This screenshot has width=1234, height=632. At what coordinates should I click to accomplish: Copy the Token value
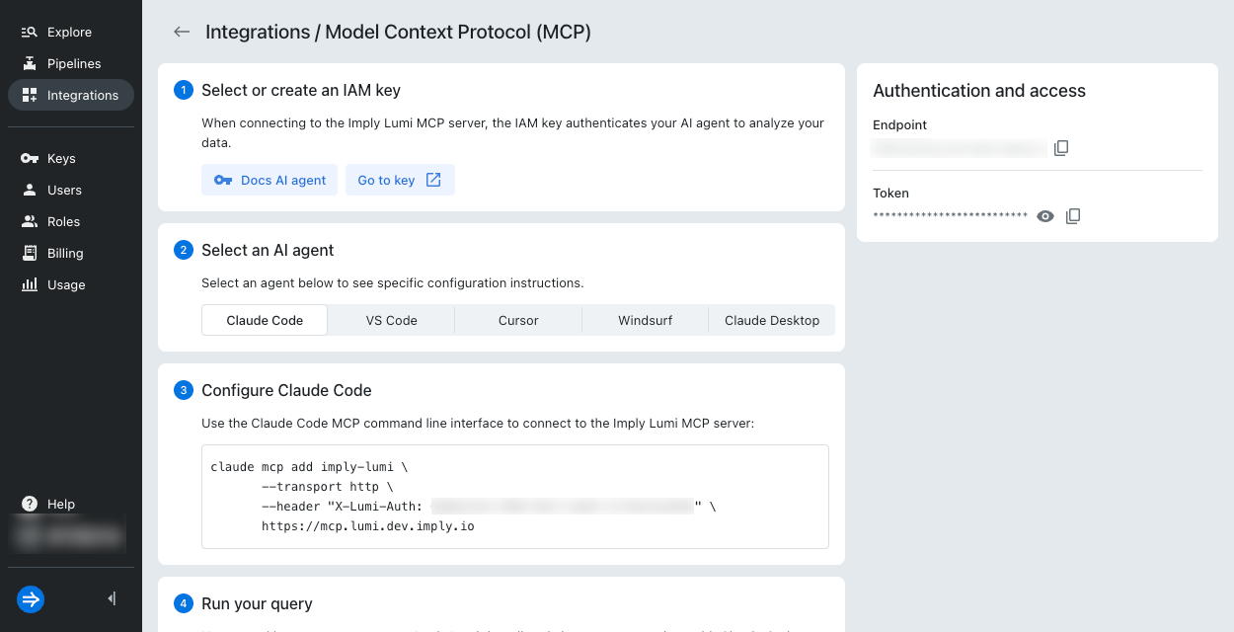tap(1073, 216)
